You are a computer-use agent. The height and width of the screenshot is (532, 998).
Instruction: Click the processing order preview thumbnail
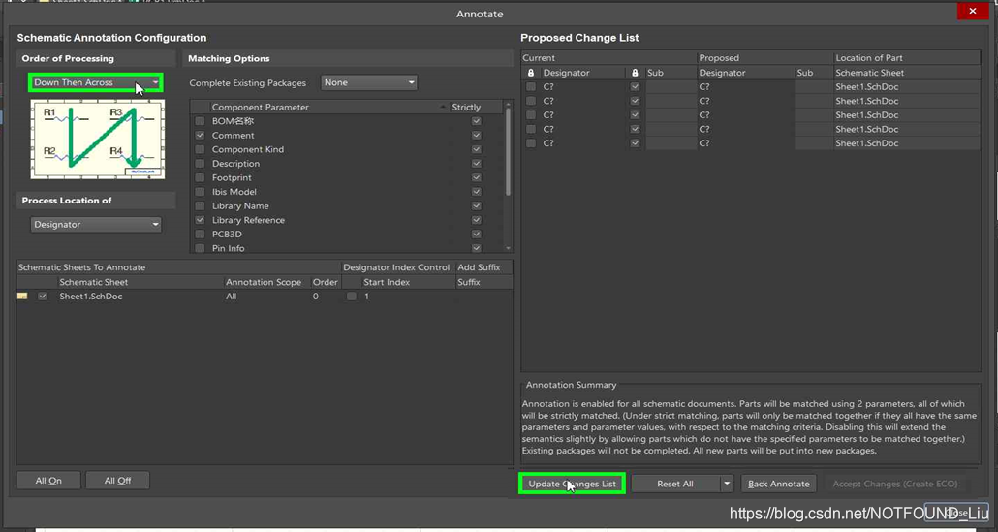click(x=98, y=139)
